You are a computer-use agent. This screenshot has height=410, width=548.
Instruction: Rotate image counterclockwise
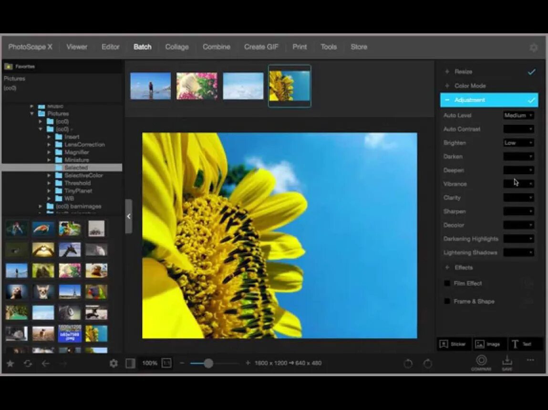408,364
